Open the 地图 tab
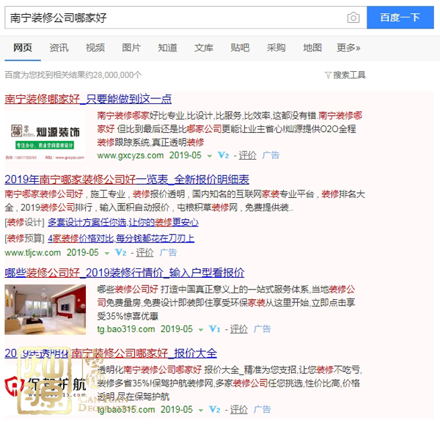This screenshot has width=440, height=426. pos(312,48)
